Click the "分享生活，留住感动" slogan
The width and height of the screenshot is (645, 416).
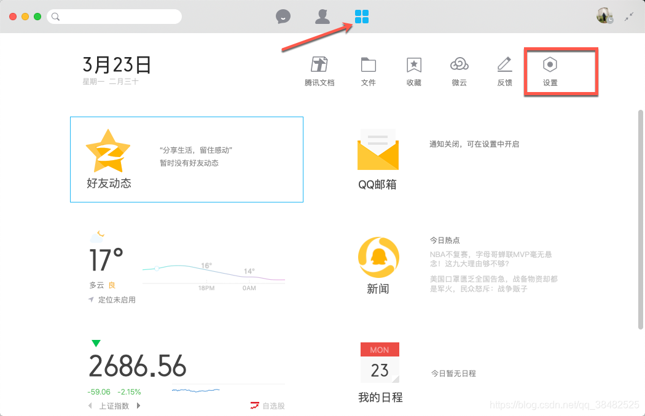click(x=196, y=150)
